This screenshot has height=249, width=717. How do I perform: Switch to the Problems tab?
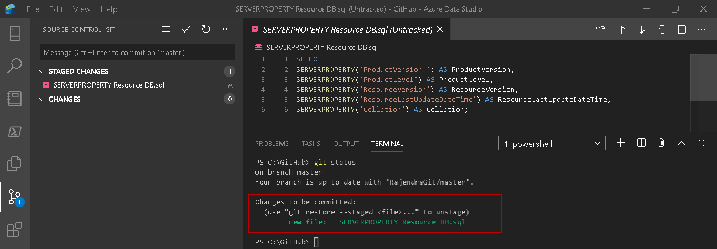[x=272, y=143]
